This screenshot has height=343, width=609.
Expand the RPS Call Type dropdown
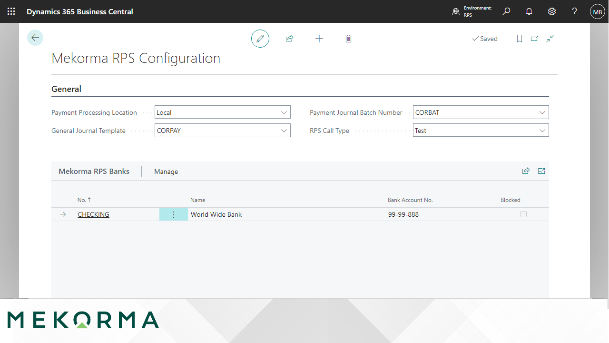542,131
